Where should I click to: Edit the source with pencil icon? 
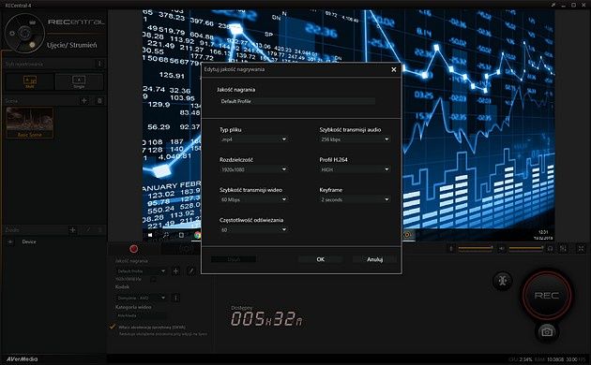pos(88,229)
